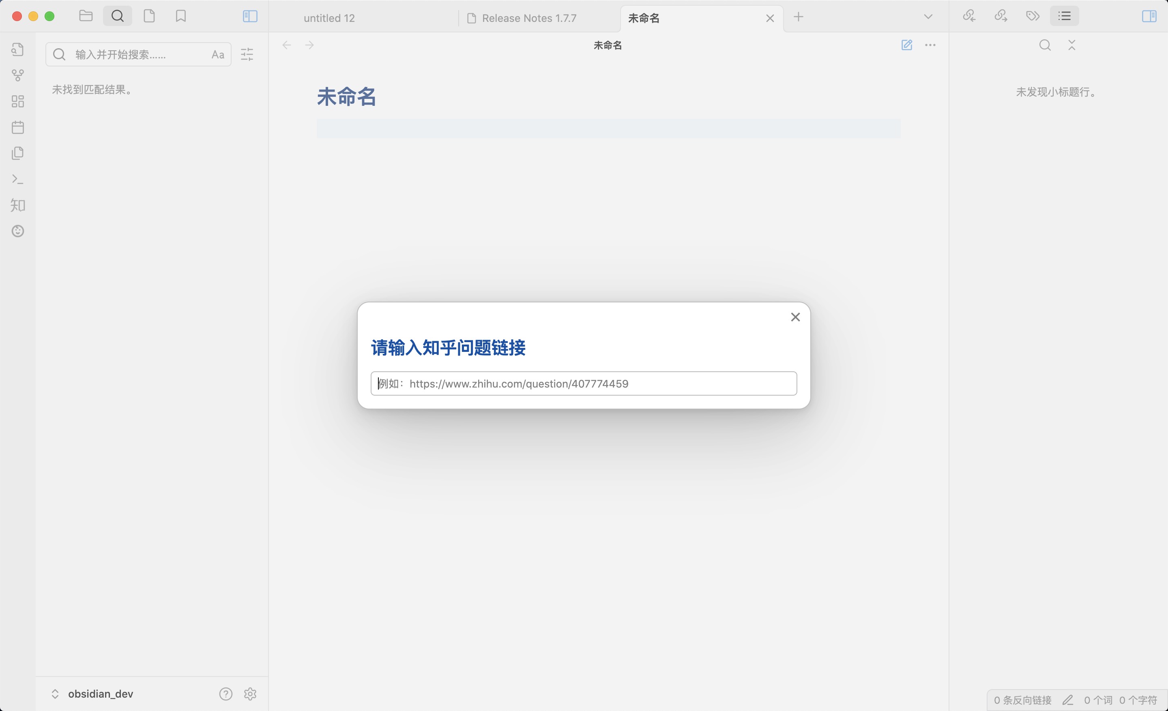Open settings via the gear button

click(x=250, y=694)
